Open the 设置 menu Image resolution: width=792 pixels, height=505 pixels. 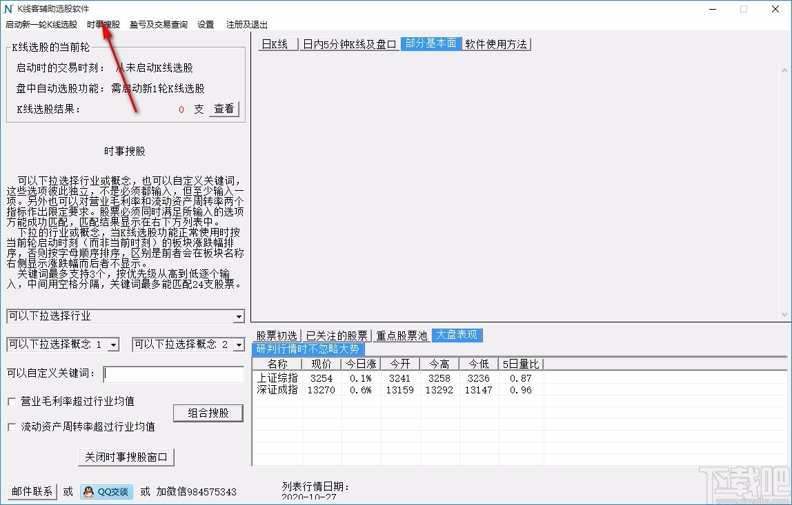coord(205,23)
